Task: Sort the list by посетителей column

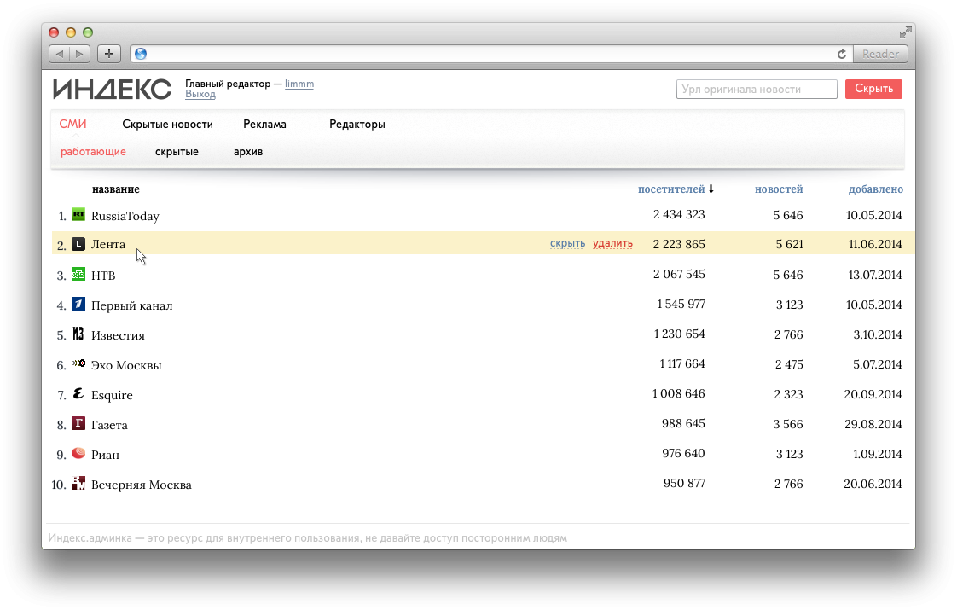Action: (x=671, y=189)
